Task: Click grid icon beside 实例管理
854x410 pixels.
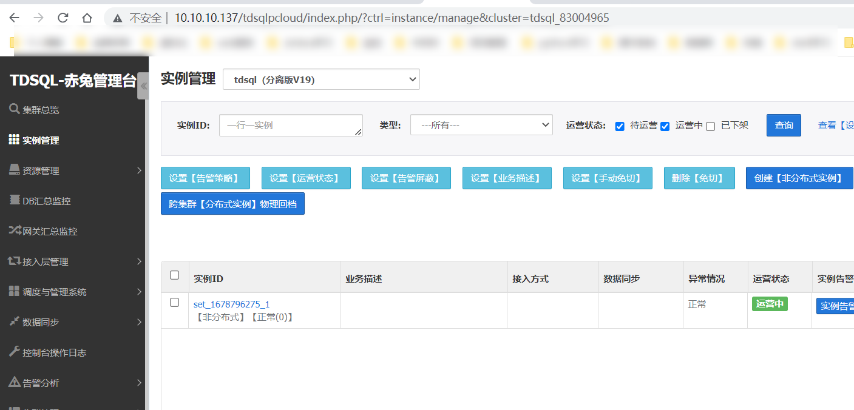Action: [x=14, y=139]
